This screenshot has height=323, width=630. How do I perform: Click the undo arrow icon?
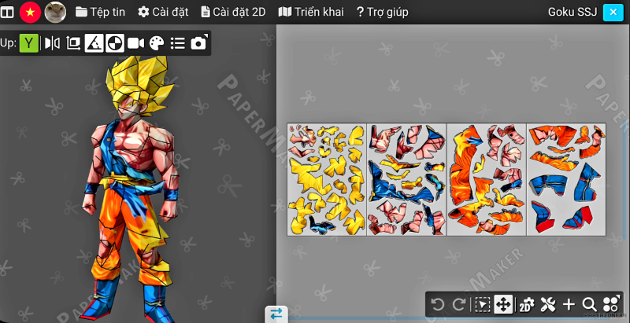(x=438, y=304)
